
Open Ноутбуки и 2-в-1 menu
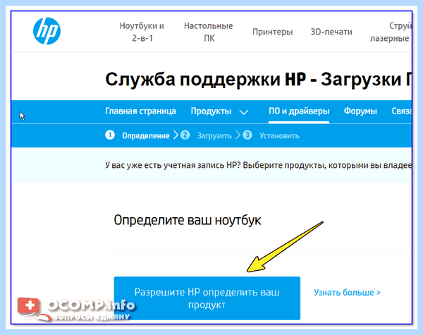[142, 32]
